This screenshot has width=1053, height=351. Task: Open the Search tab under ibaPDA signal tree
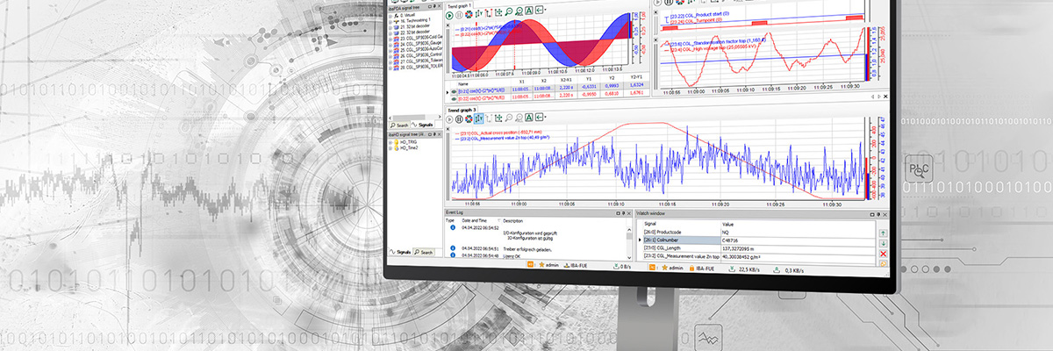(x=399, y=125)
